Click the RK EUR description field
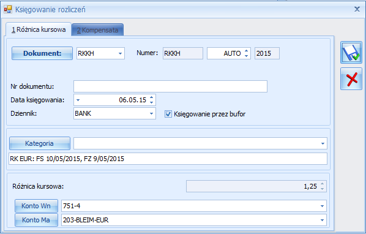Screen dimensions: 366x234 [168, 159]
